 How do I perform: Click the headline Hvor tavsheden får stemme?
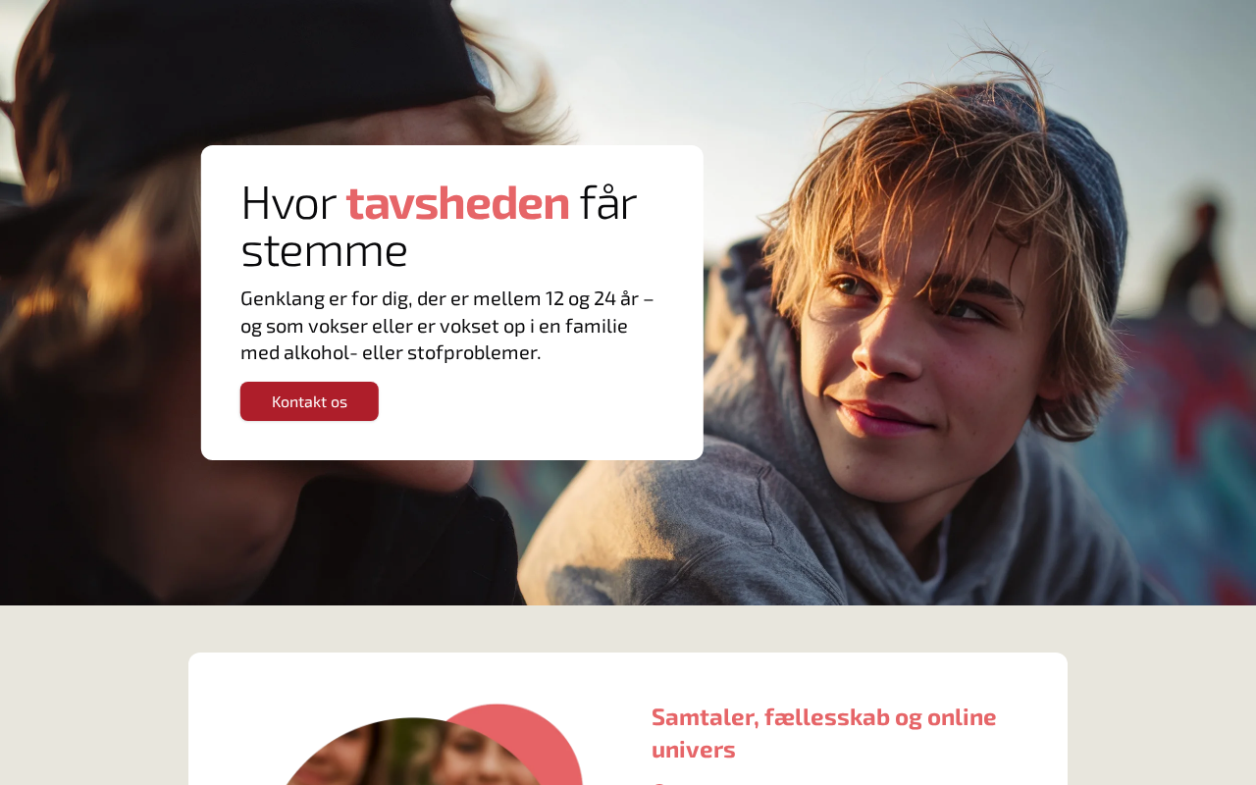(439, 226)
